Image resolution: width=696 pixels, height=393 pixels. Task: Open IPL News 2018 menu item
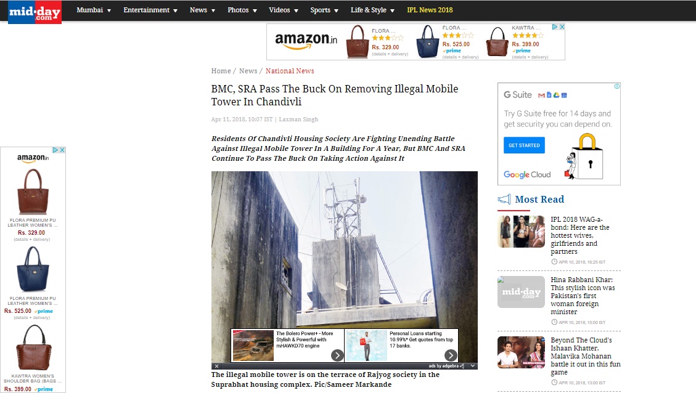coord(430,10)
